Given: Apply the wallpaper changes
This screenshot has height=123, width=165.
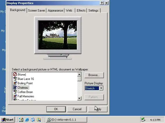Looking at the screenshot, I should [98, 109].
